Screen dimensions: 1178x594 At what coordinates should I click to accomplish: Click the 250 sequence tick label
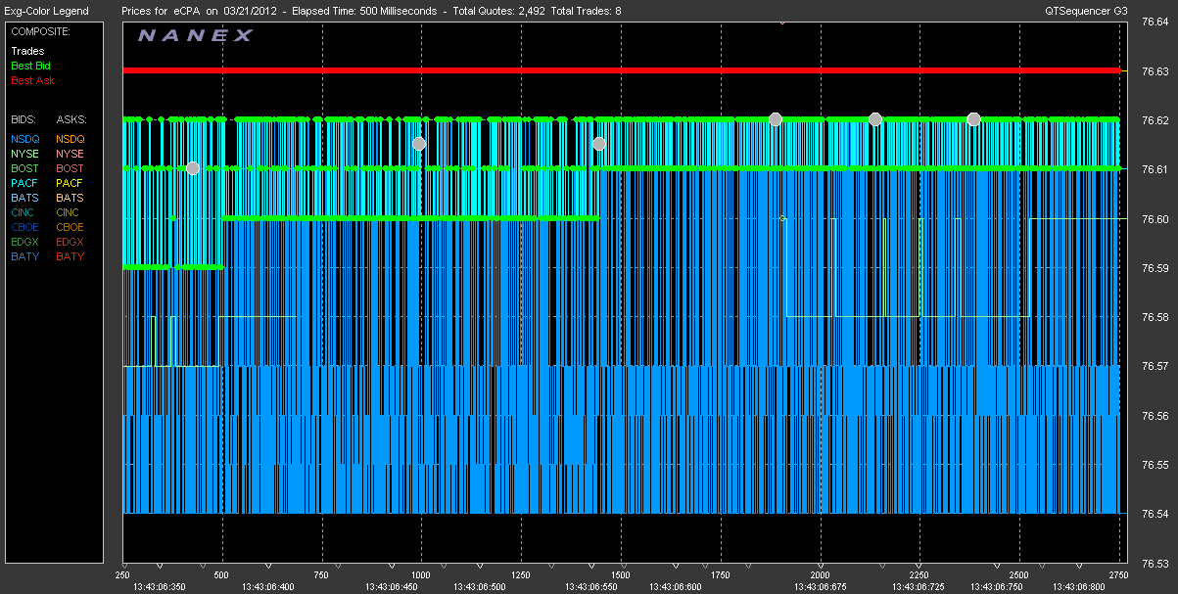coord(123,574)
